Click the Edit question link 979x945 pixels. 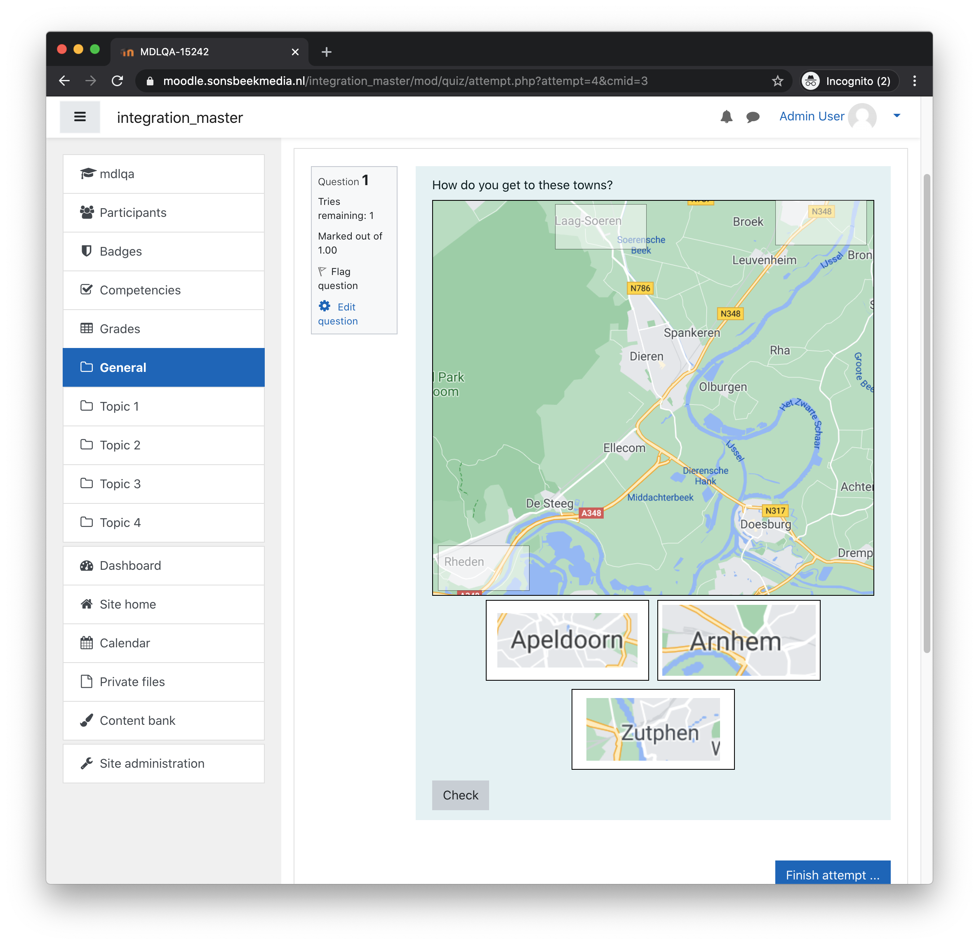(338, 314)
